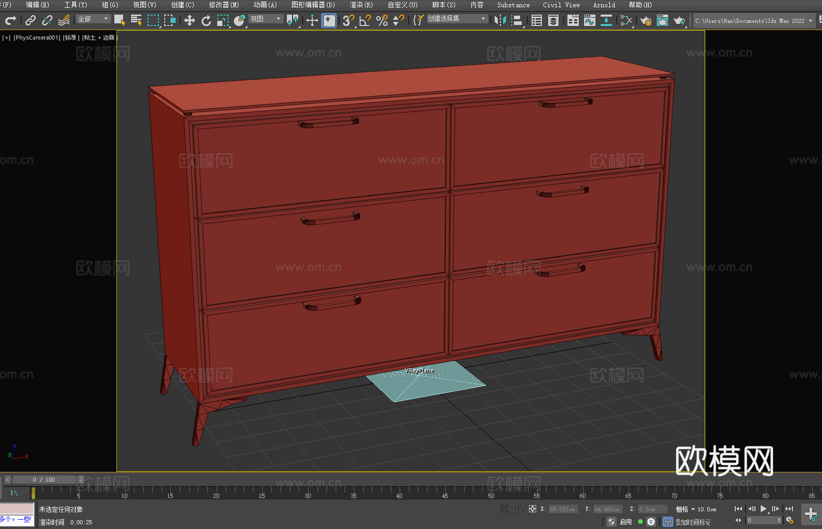Open the 全部 selection filter dropdown
Image resolution: width=822 pixels, height=529 pixels.
point(94,19)
